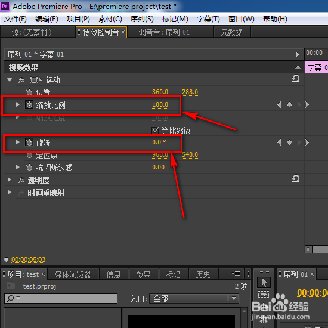Click the playhead icon beside 00:00:05:03
328x328 pixels.
(x=6, y=259)
